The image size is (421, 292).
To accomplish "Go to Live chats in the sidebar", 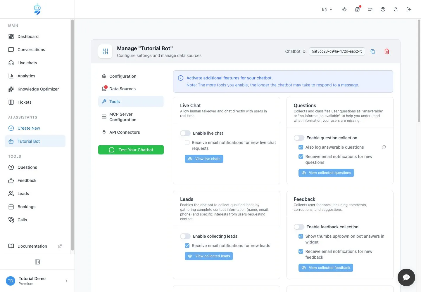I will 35,63.
